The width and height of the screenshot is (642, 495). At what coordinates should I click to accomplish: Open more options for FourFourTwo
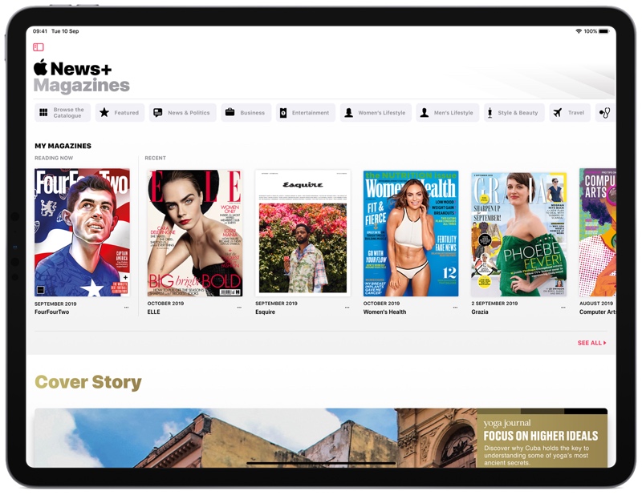point(126,308)
